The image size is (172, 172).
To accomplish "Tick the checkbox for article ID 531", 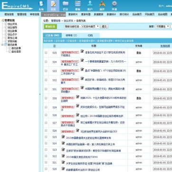I will point(46,89).
